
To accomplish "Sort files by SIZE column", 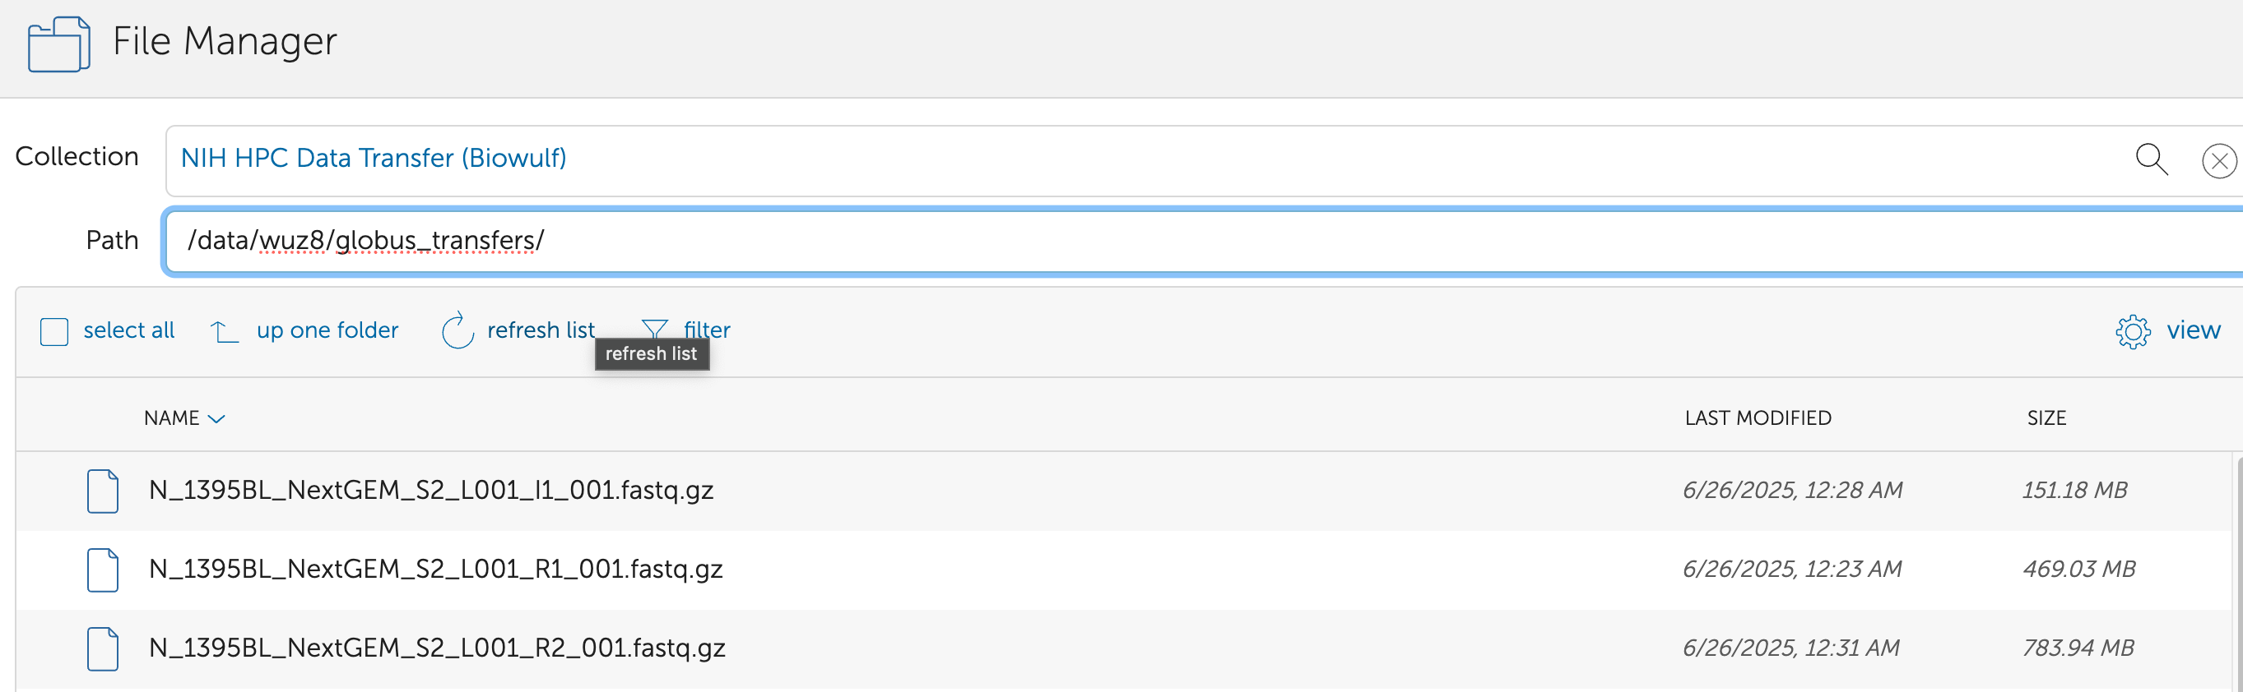I will (x=2046, y=418).
